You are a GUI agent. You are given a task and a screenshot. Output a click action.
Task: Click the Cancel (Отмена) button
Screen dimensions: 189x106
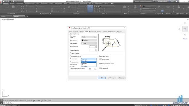tap(112, 78)
